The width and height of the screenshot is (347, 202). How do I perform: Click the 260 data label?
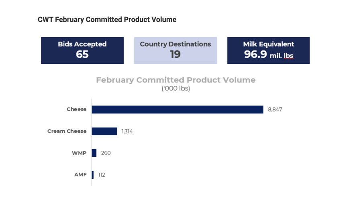pos(106,153)
